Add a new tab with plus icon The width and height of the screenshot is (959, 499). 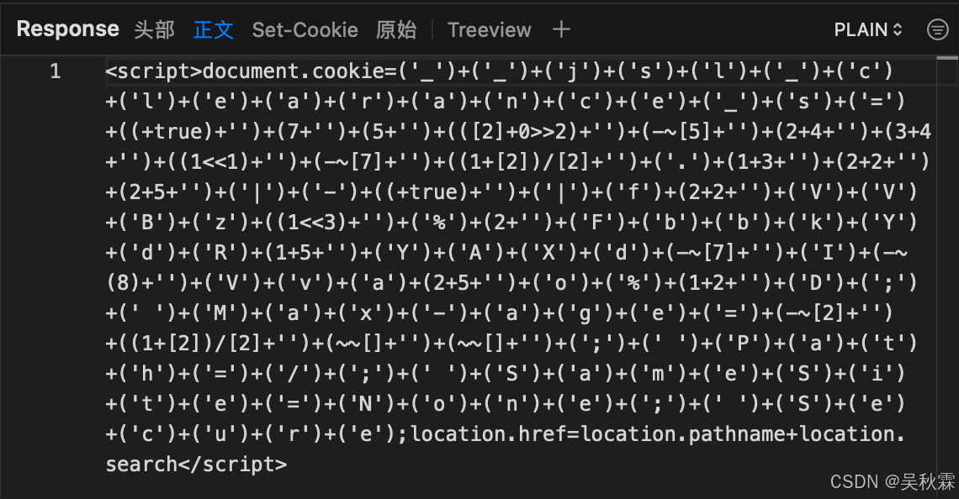tap(561, 29)
